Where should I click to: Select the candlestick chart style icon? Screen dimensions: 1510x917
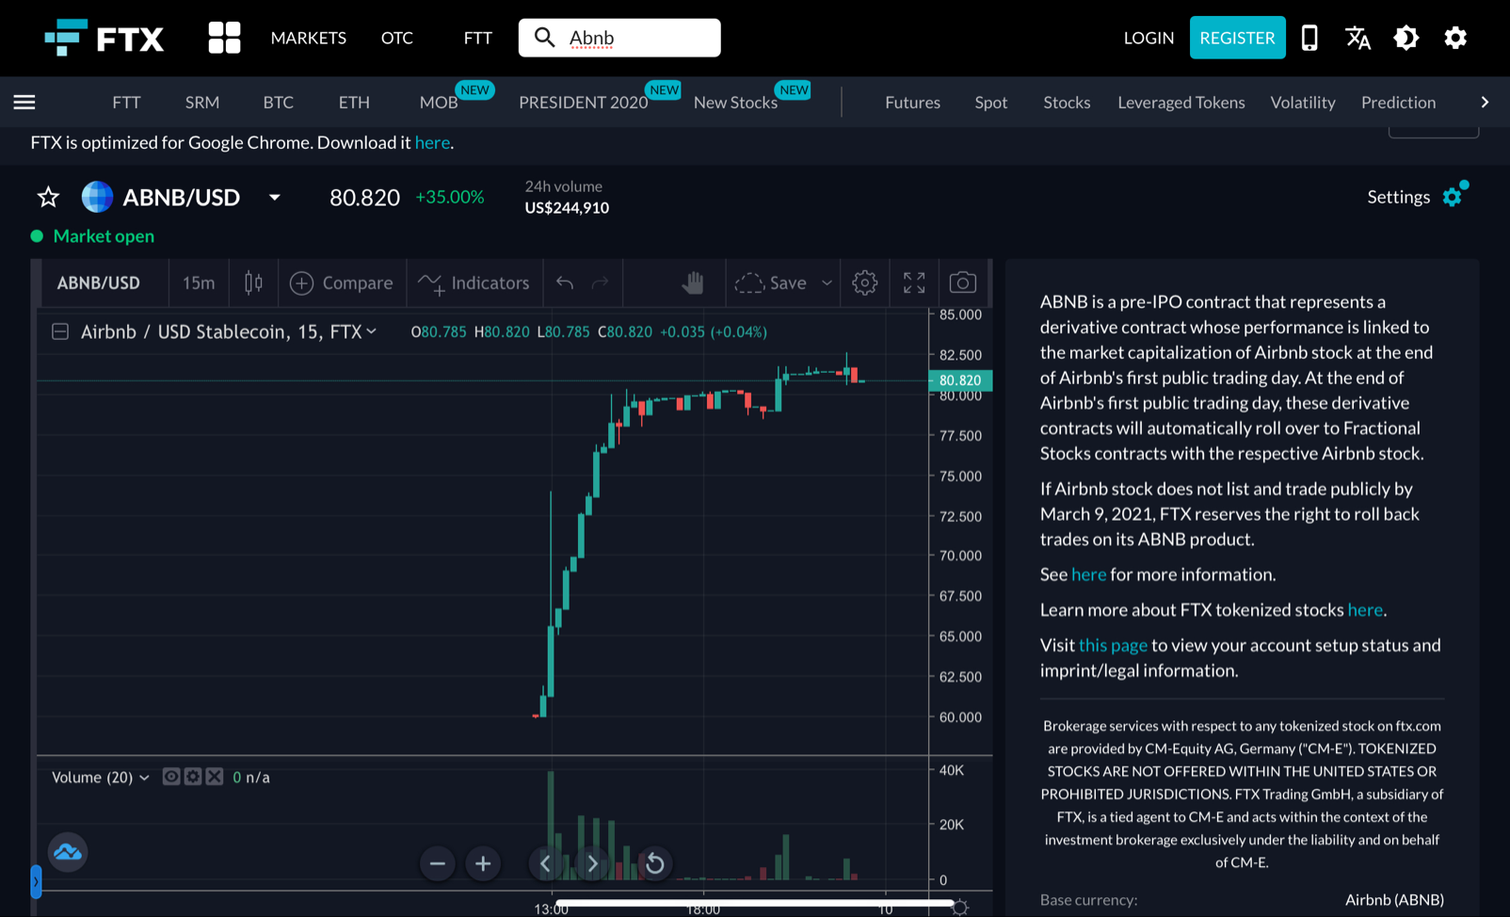(x=253, y=282)
